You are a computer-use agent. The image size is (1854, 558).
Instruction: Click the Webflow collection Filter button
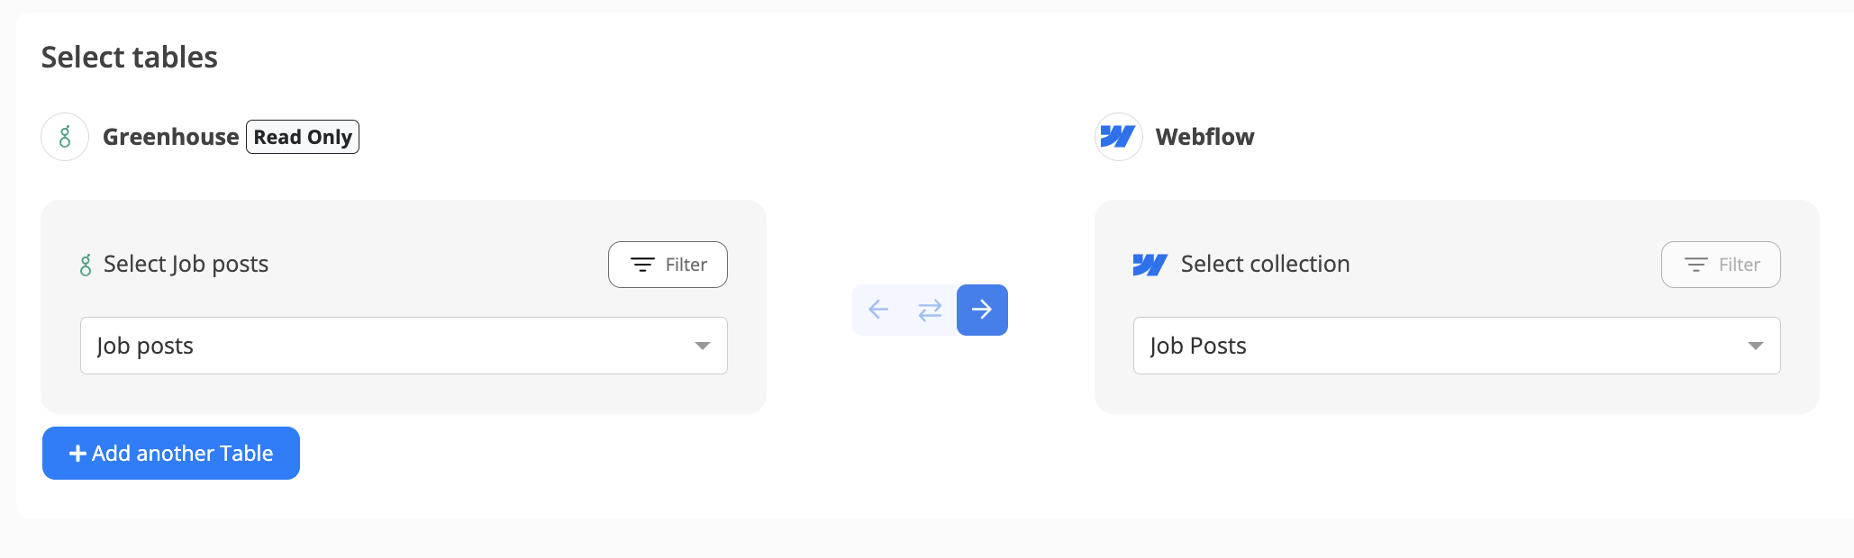coord(1721,265)
